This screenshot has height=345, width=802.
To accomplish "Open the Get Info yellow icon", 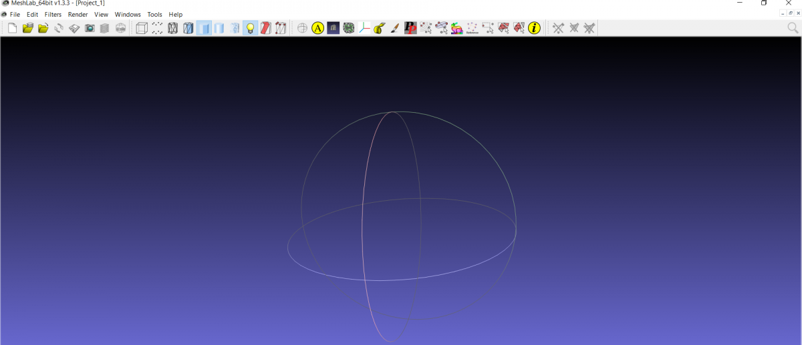I will 534,28.
